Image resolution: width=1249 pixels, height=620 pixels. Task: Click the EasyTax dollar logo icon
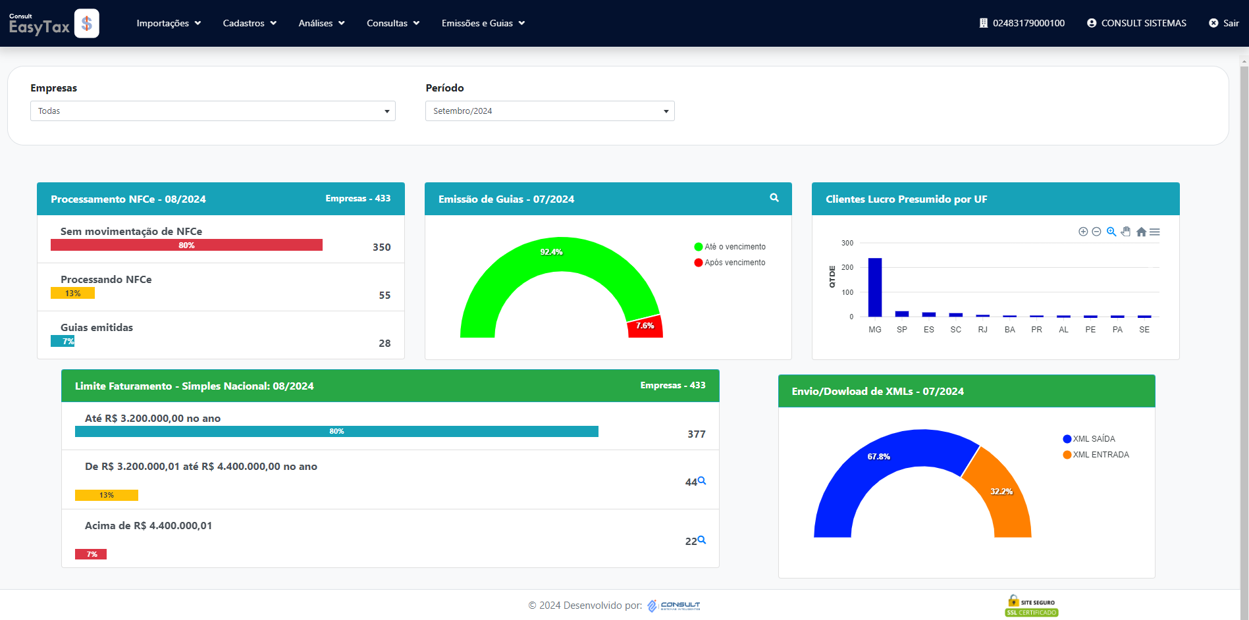[86, 24]
